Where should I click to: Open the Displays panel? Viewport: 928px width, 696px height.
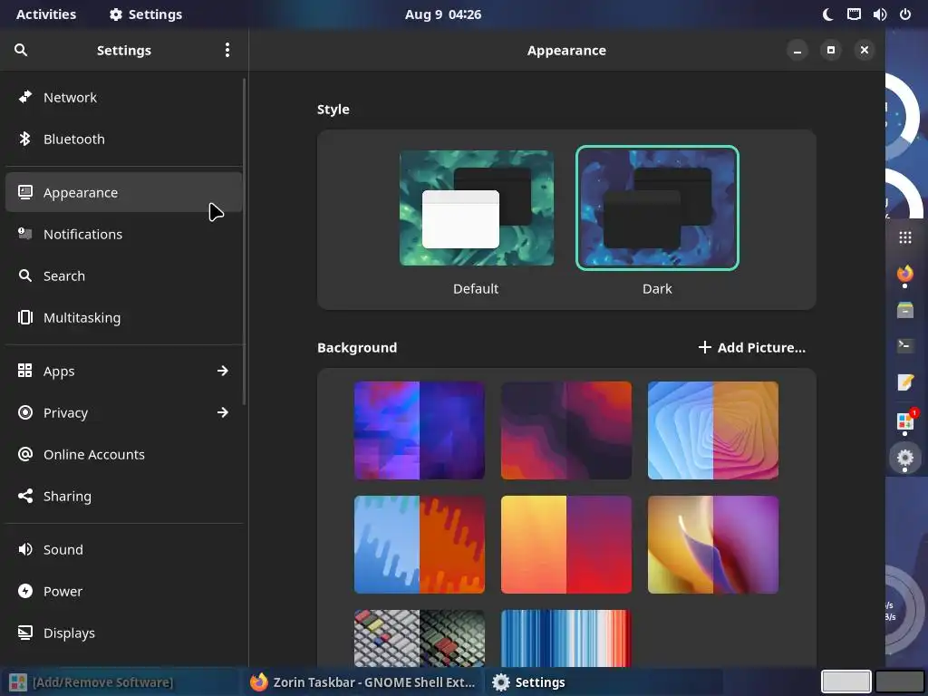123,633
